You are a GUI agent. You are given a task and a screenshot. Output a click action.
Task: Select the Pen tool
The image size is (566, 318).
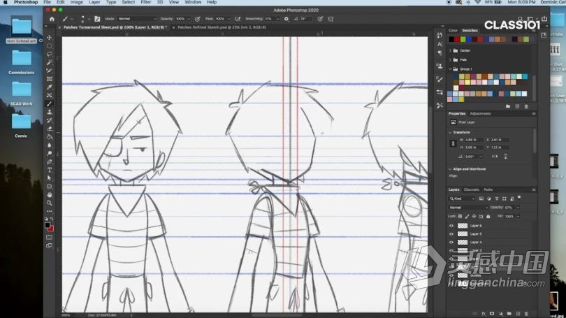(50, 161)
